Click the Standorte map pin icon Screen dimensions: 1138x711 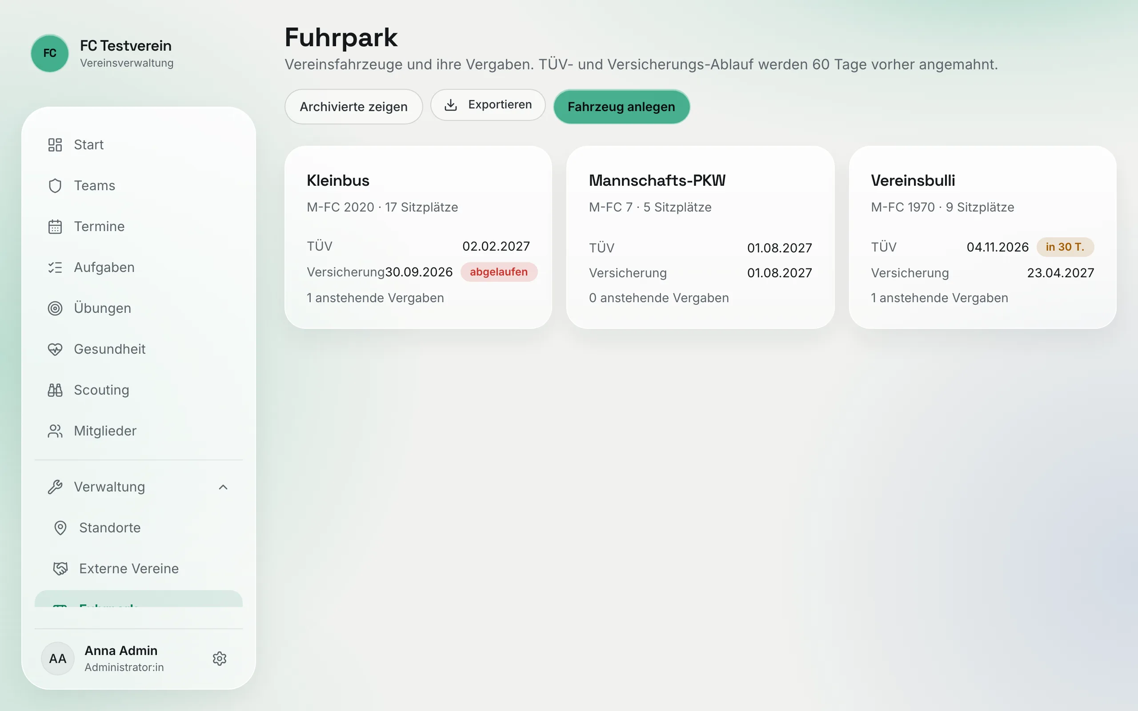tap(60, 528)
